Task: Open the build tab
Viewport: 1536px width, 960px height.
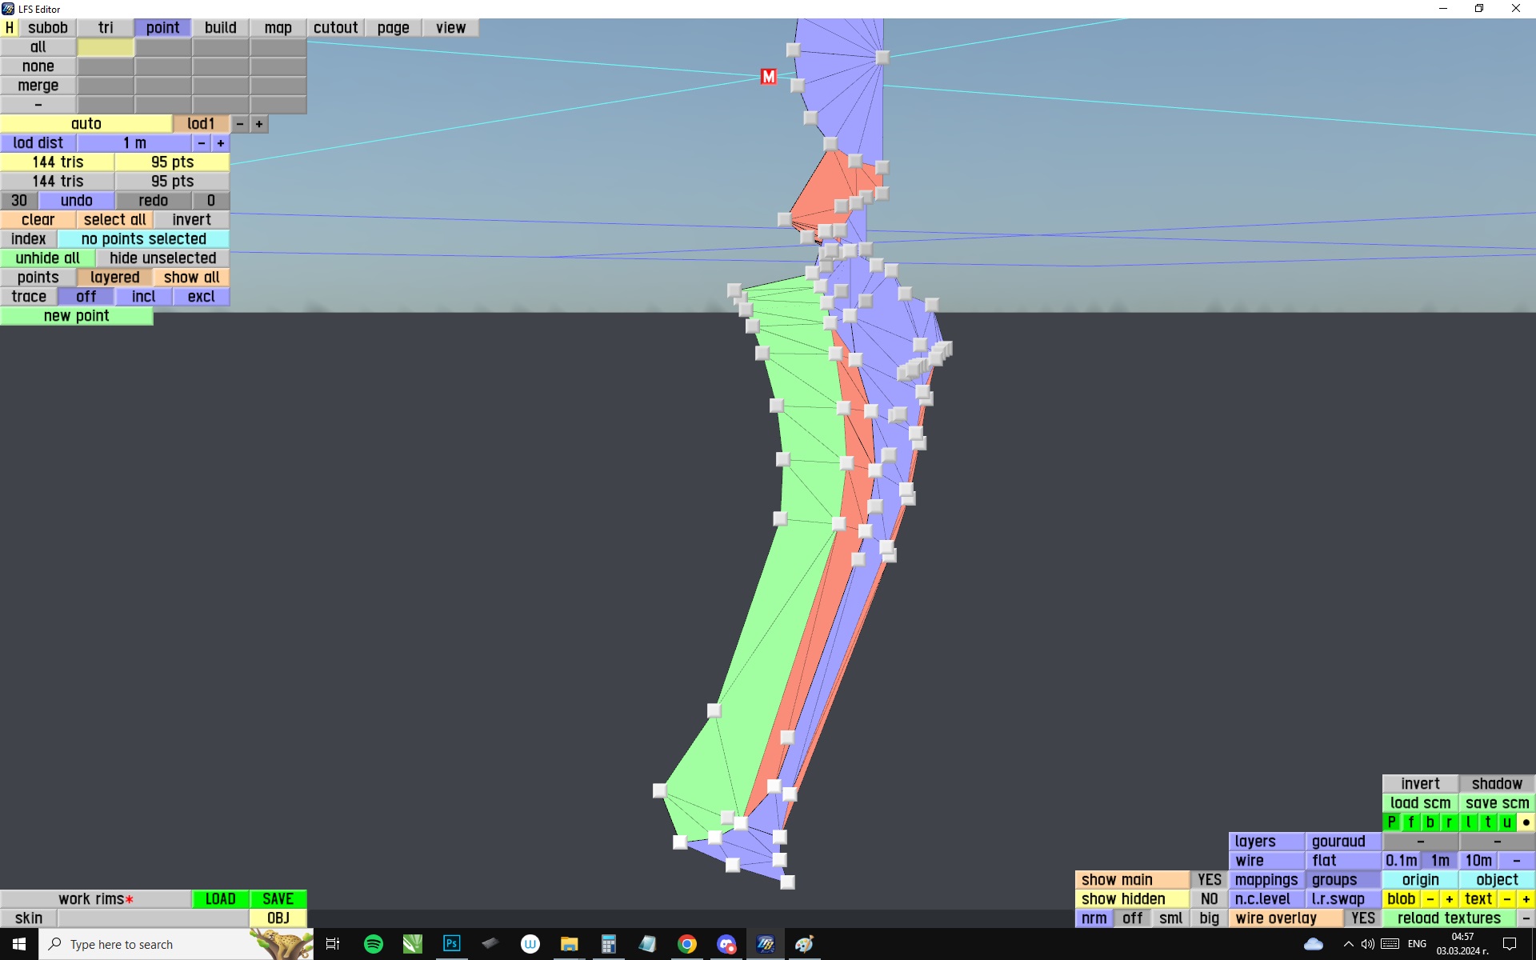Action: coord(220,28)
